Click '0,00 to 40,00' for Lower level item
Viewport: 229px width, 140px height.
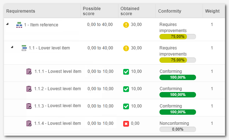pos(100,48)
